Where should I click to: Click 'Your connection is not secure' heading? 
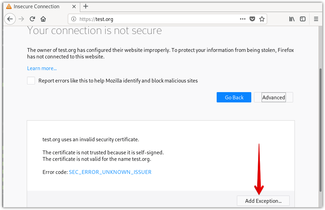click(x=95, y=31)
